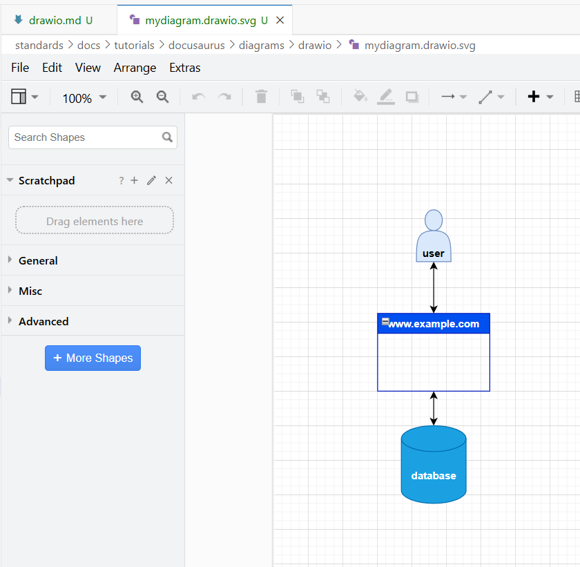Image resolution: width=580 pixels, height=567 pixels.
Task: Click the Search Shapes input field
Action: point(86,137)
